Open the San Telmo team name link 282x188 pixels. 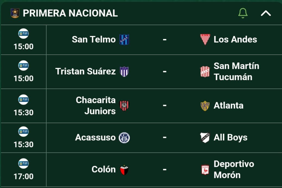(94, 39)
